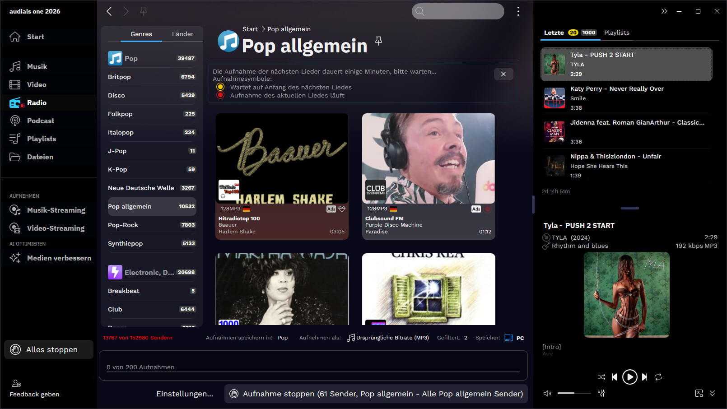
Task: Open the mini player view icon
Action: pos(699,393)
